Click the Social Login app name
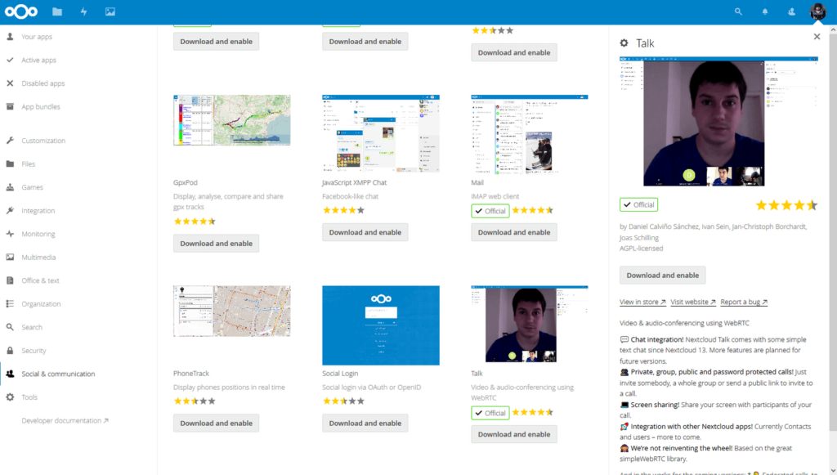The width and height of the screenshot is (837, 475). tap(340, 374)
